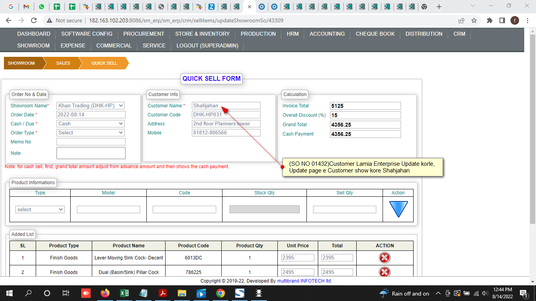Reload the page using the browser refresh icon
The width and height of the screenshot is (536, 301).
pos(34,20)
